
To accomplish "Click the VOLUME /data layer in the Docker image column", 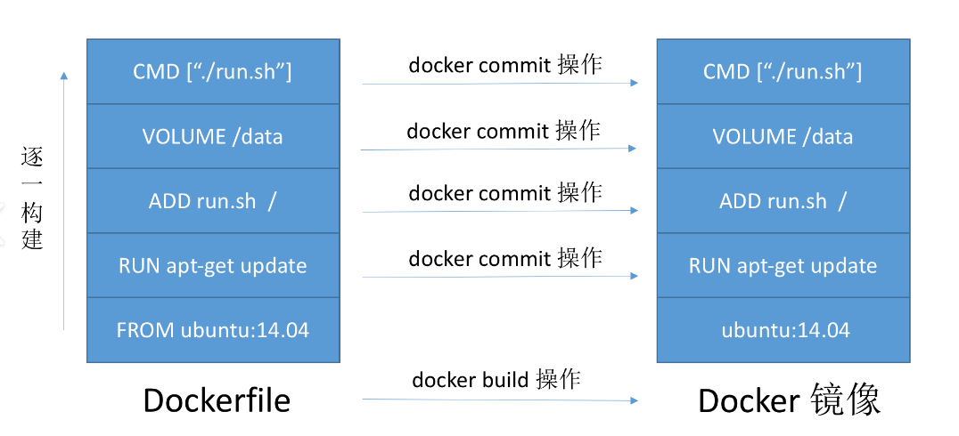I will [783, 136].
